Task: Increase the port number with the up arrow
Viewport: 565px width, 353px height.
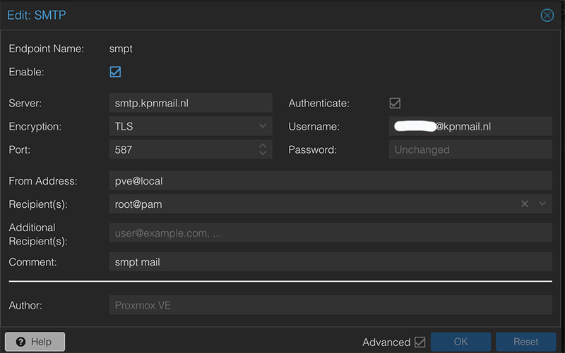Action: [x=263, y=146]
